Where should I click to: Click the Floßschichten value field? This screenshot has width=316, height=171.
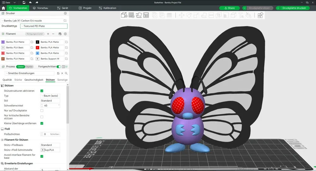pyautogui.click(x=50, y=134)
